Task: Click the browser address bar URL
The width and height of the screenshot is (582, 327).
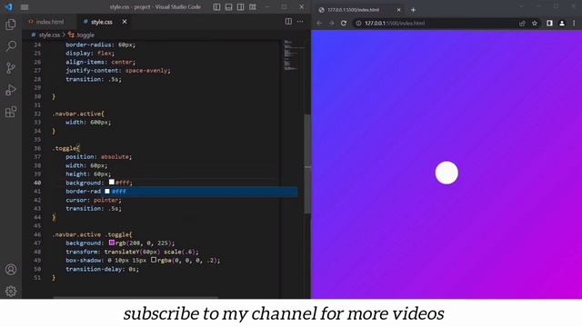Action: click(x=395, y=23)
